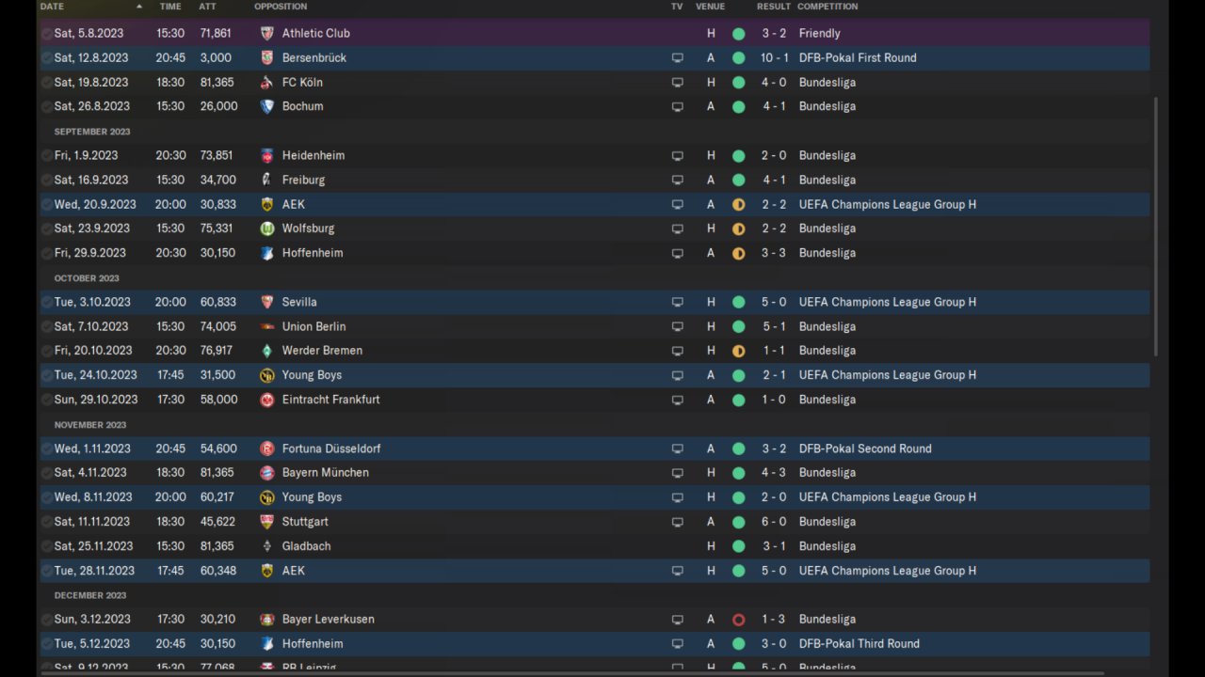Click the green win indicator for the Stuttgart match

pyautogui.click(x=738, y=522)
